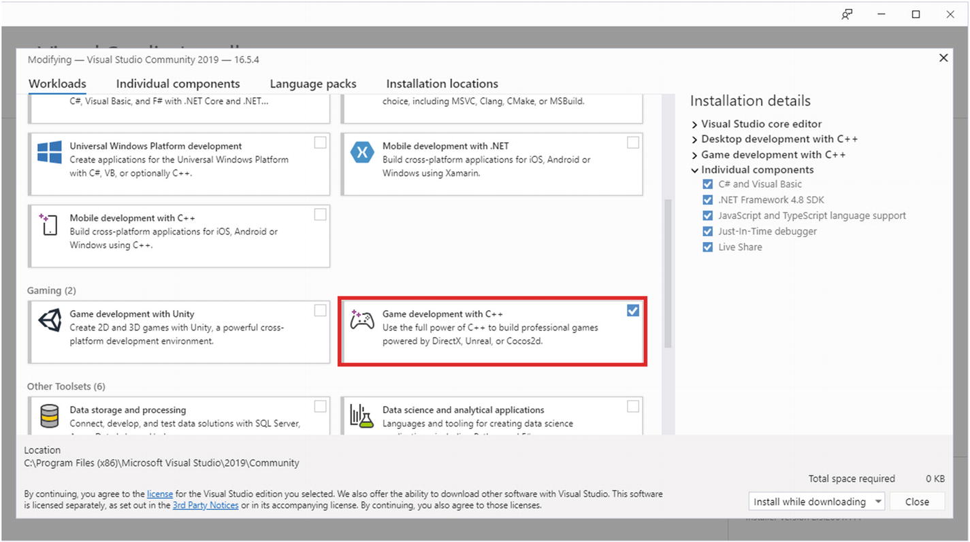Screen dimensions: 970x542
Task: Check Data storage and processing workload
Action: tap(320, 407)
